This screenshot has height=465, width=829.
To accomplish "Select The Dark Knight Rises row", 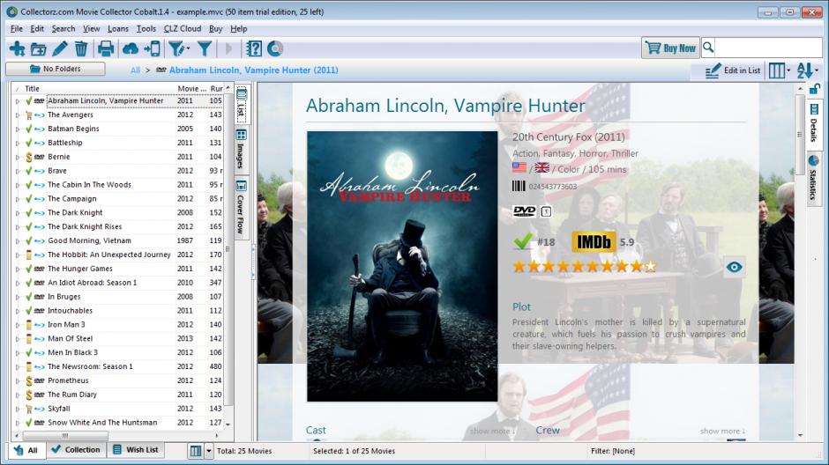I will point(119,226).
